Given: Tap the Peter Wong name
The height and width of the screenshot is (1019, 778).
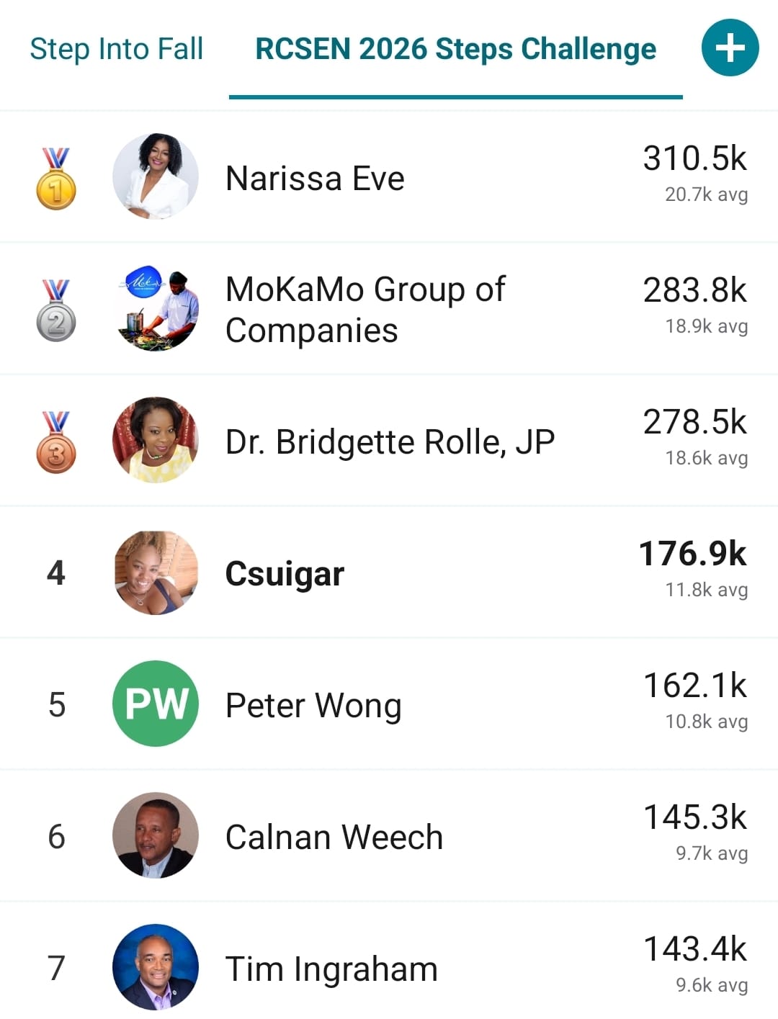Looking at the screenshot, I should [313, 706].
